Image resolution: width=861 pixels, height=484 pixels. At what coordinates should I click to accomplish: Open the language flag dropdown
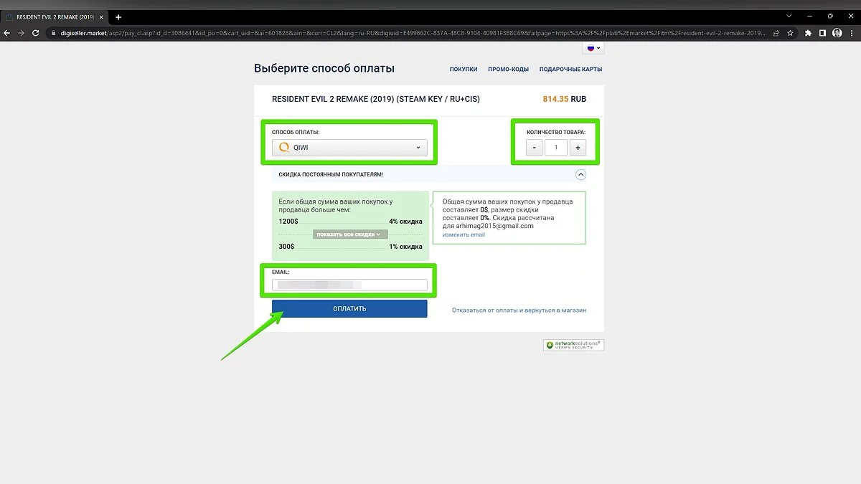(x=593, y=48)
